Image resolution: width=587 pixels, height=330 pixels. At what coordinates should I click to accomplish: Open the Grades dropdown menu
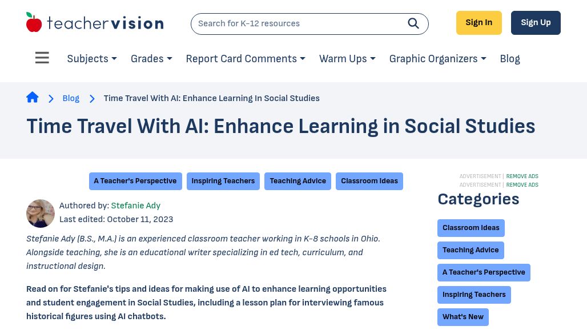(151, 59)
